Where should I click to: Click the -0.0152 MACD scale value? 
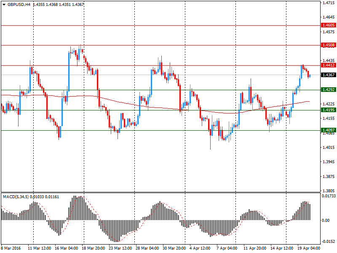pos(329,241)
